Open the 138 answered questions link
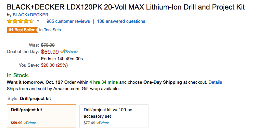 click(121, 21)
